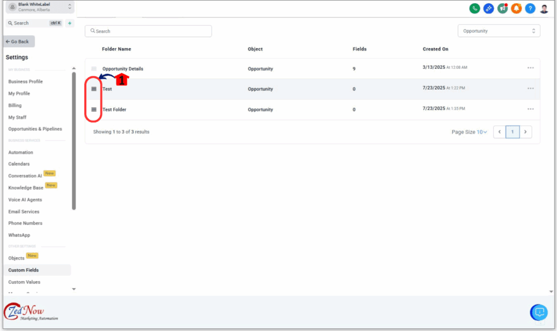557x331 pixels.
Task: Focus the folder Search field
Action: [x=148, y=31]
